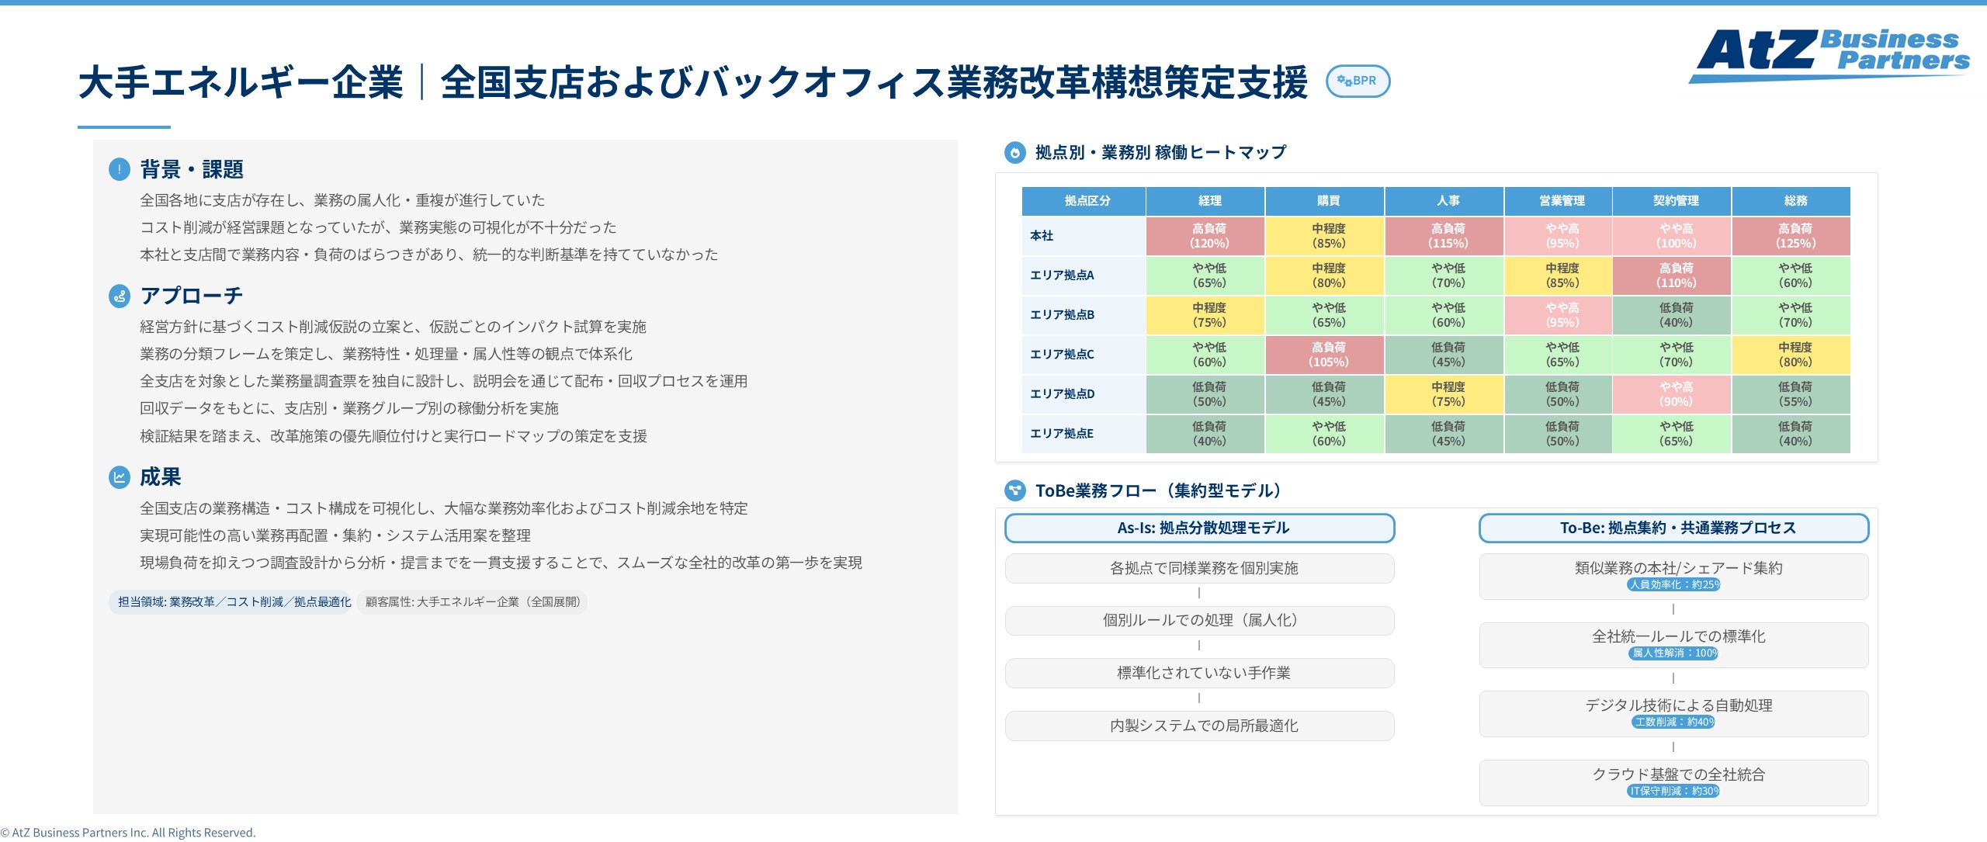1987x842 pixels.
Task: Click the AtZ copyright notice link
Action: click(129, 833)
